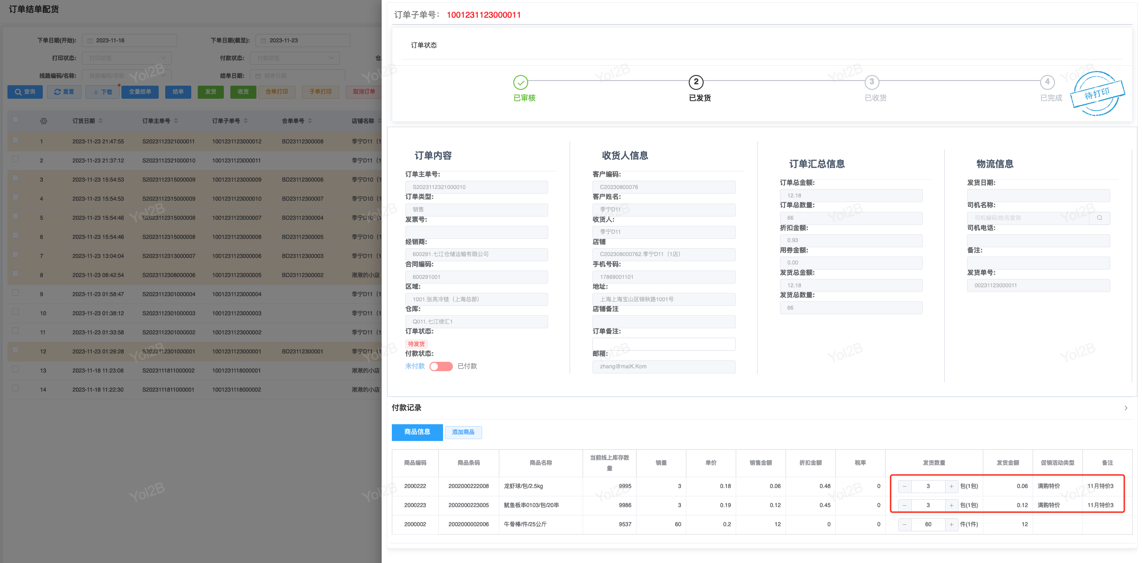Open the 打印状态 dropdown
1142x563 pixels.
pos(127,58)
